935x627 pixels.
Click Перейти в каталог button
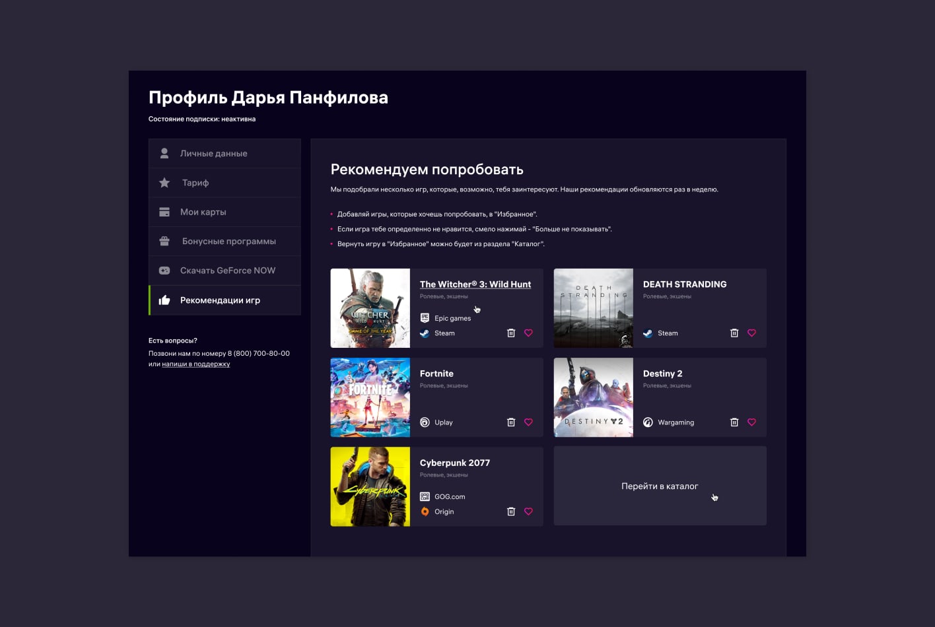click(x=660, y=486)
